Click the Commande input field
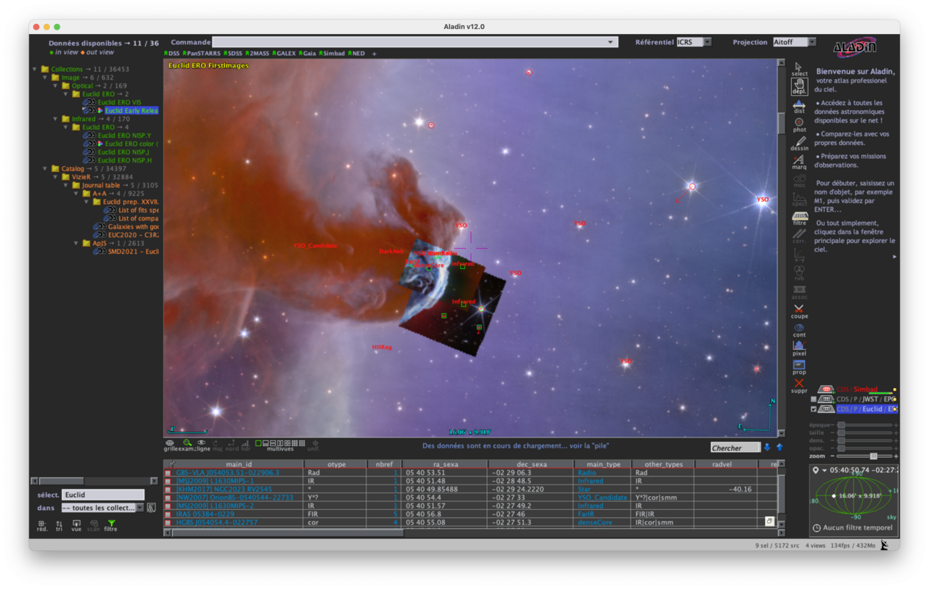This screenshot has height=589, width=929. click(x=415, y=42)
